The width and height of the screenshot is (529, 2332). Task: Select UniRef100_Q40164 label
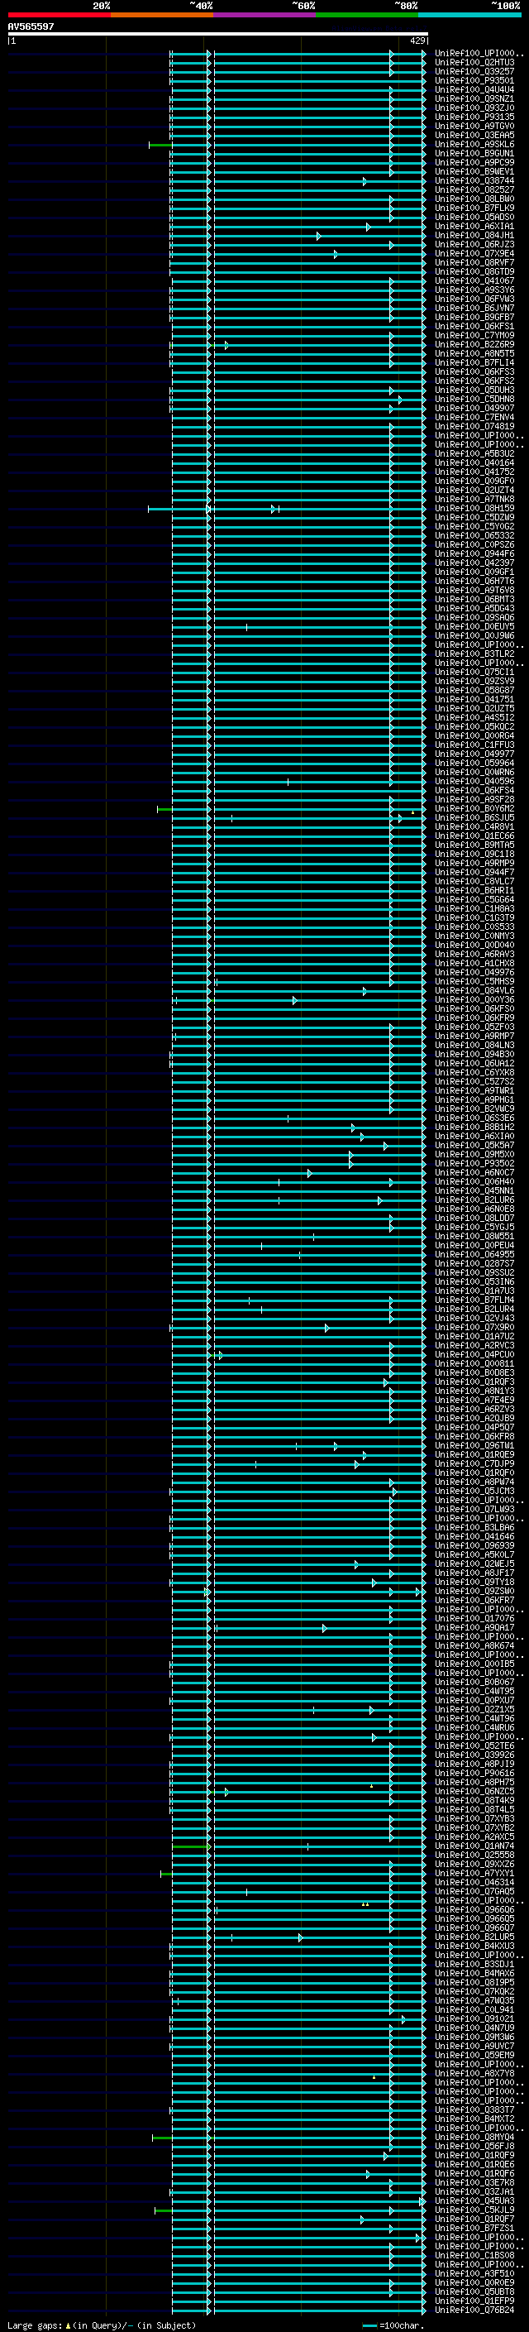coord(474,462)
